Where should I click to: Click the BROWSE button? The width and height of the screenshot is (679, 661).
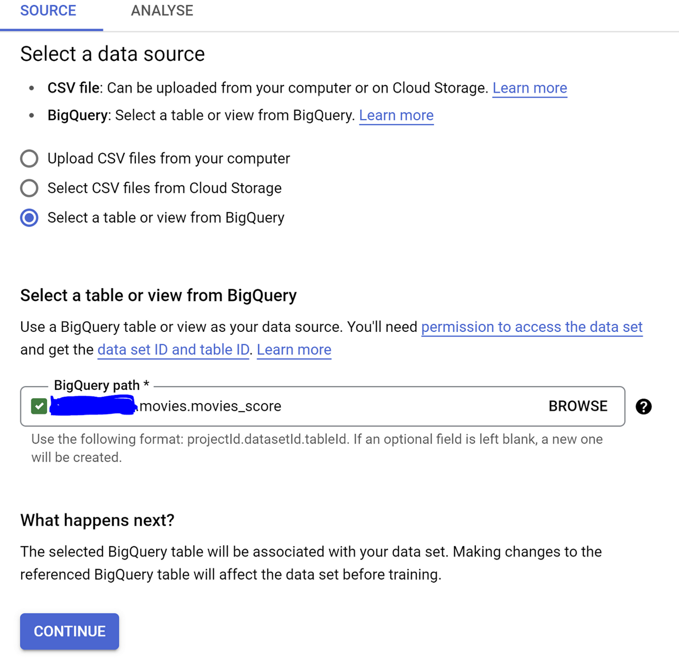pos(578,406)
